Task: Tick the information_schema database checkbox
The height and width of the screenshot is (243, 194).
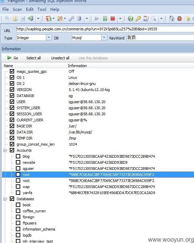Action: click(x=18, y=229)
